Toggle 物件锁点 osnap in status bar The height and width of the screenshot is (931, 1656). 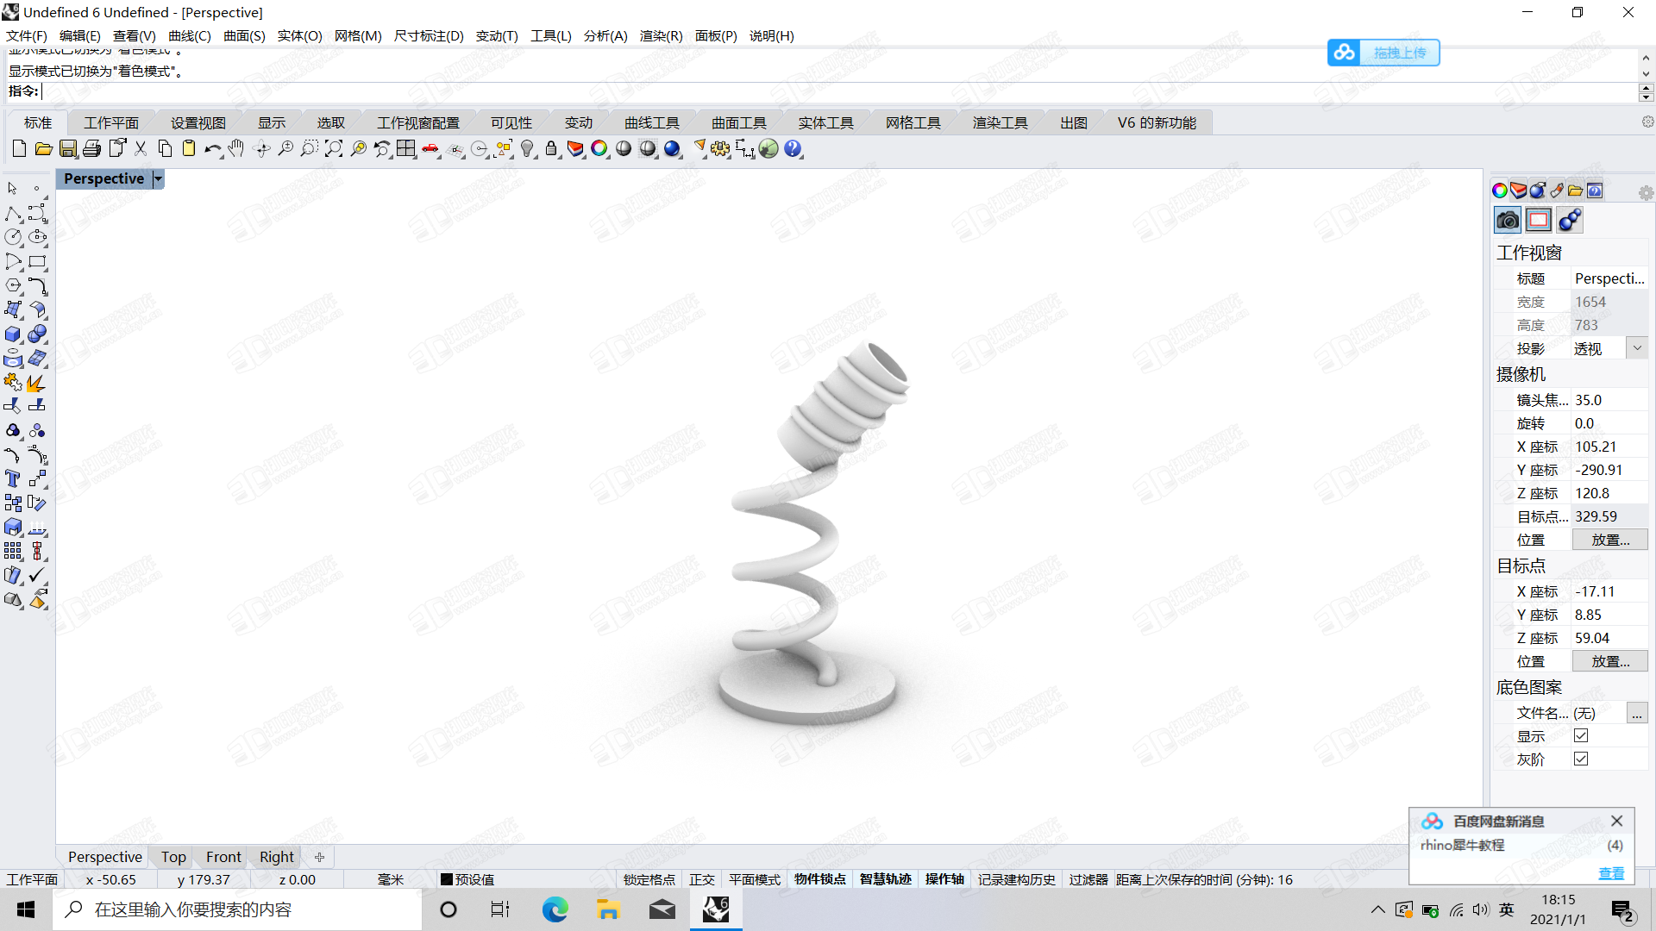[819, 879]
